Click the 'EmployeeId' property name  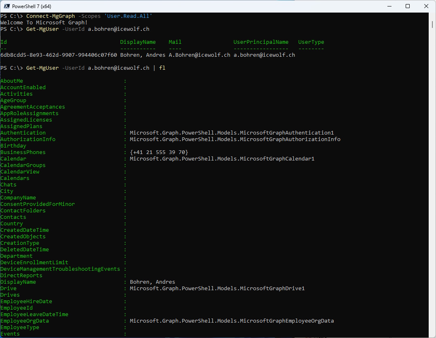pos(17,308)
